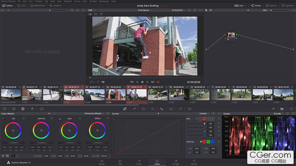
Task: Click the Contrast value field
Action: click(x=46, y=156)
